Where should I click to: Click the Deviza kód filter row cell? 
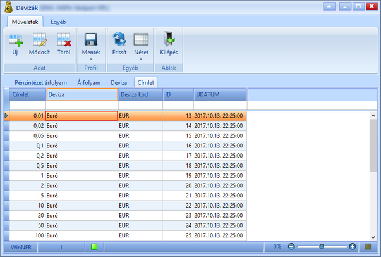point(140,105)
